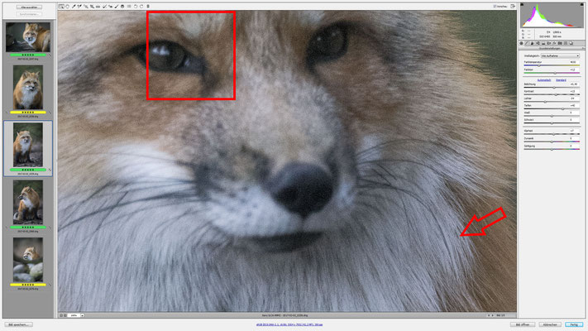
Task: Open the Lens Corrections panel tab
Action: point(549,43)
